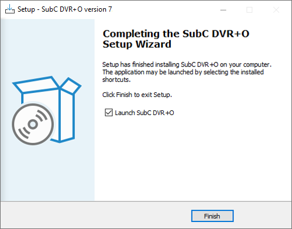The image size is (292, 229).
Task: Click the word "shortcuts." in the description
Action: (x=116, y=79)
